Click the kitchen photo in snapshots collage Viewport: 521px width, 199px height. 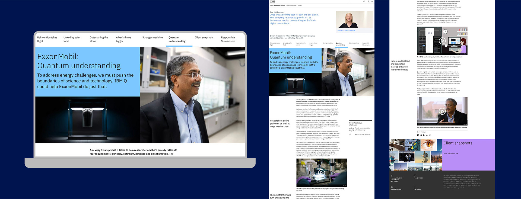tap(397, 145)
